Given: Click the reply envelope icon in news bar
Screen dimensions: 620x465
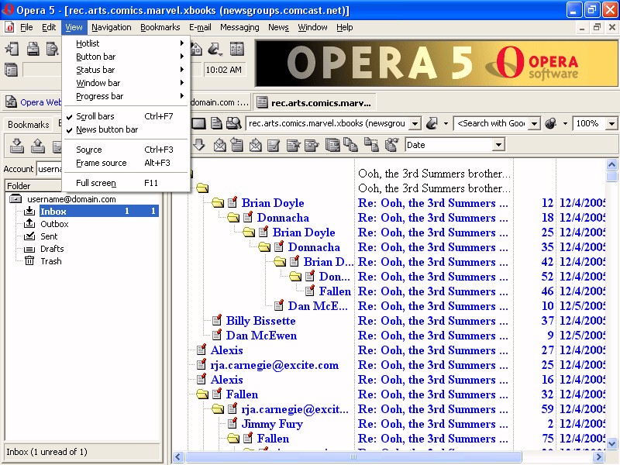Looking at the screenshot, I should (x=219, y=145).
